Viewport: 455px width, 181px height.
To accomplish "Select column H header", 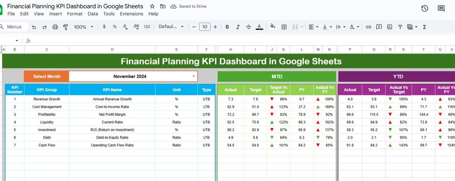I will pos(231,50).
